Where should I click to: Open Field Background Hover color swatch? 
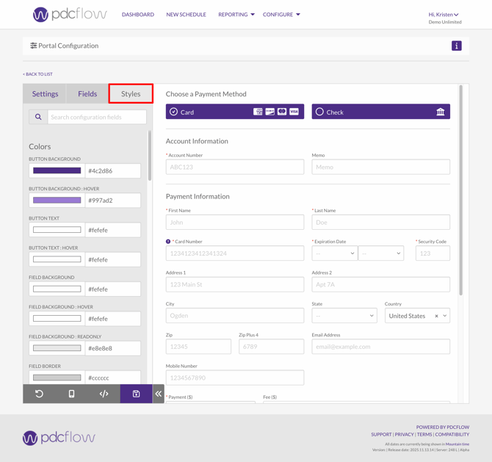57,319
